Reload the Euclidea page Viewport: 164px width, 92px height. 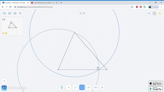coord(10,7)
